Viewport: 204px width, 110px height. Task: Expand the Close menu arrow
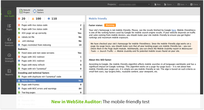point(200,4)
